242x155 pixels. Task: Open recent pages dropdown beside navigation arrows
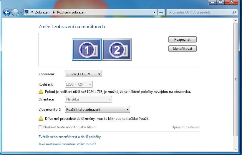pyautogui.click(x=21, y=13)
